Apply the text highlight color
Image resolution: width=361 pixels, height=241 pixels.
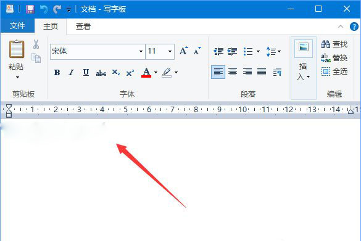(167, 73)
